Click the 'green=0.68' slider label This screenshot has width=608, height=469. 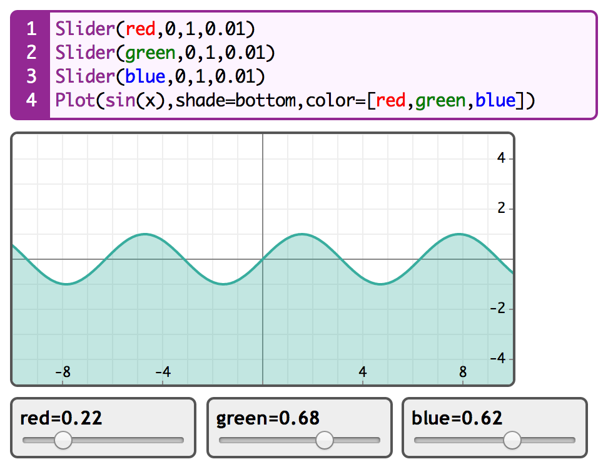[268, 418]
